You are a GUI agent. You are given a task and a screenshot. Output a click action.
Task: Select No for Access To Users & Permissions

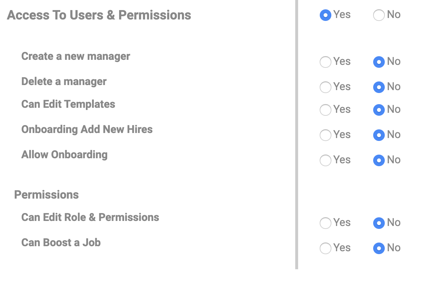(x=379, y=15)
